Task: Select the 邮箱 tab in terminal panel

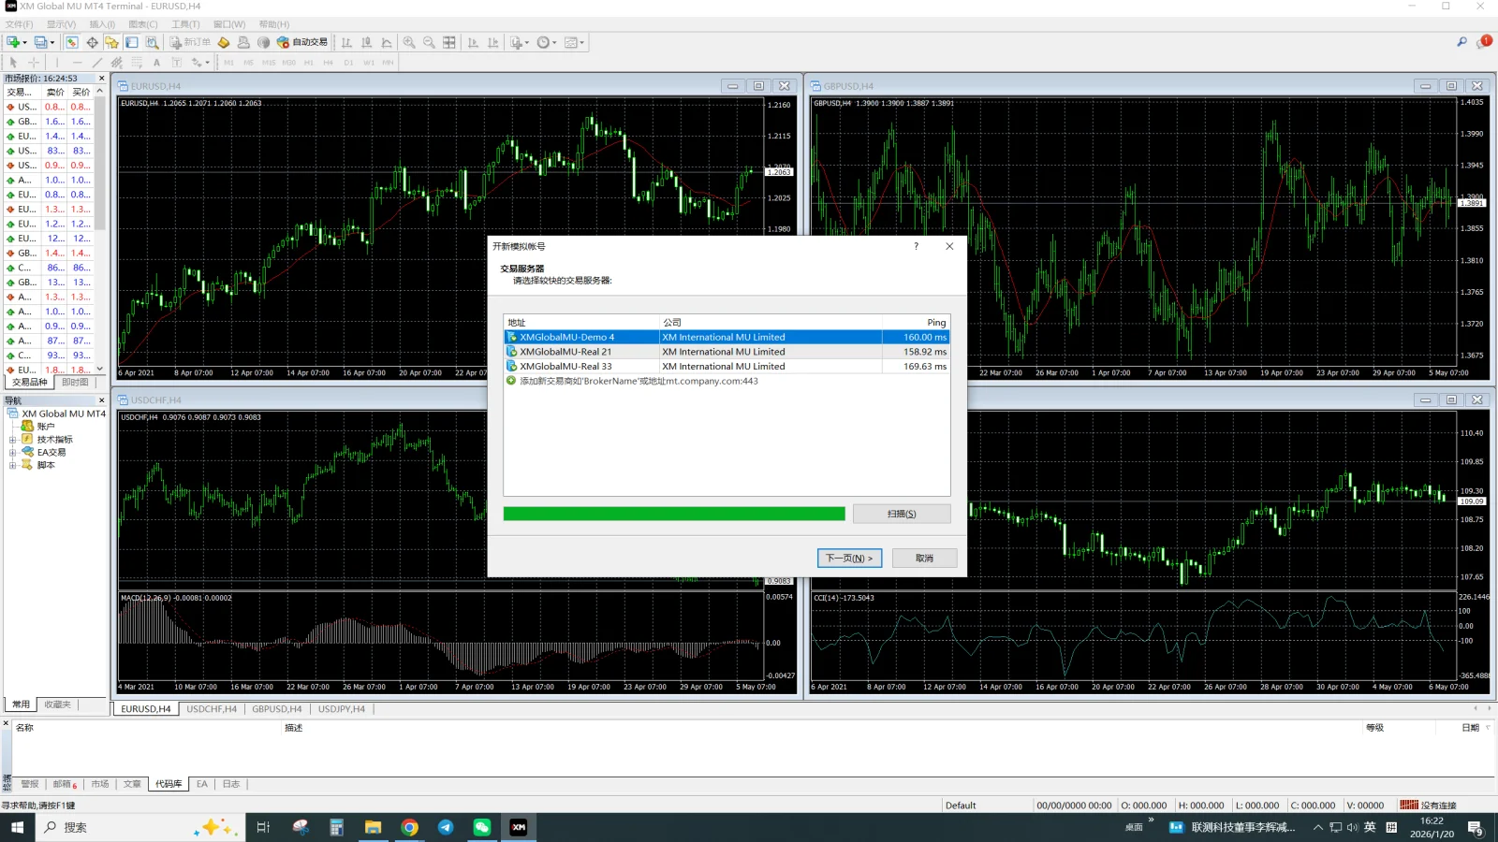Action: coord(65,784)
